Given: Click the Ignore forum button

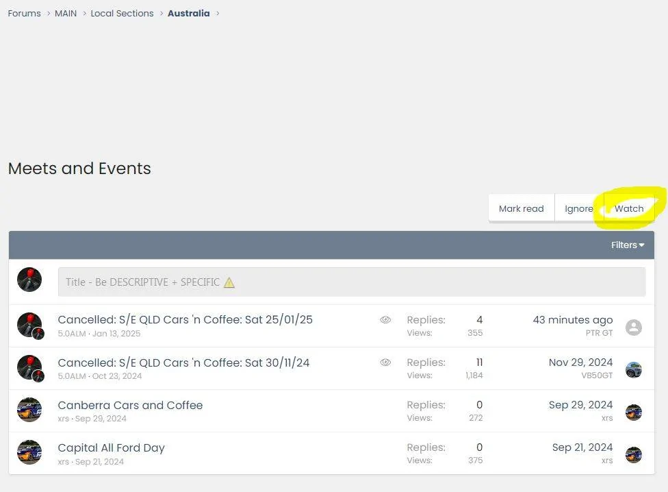Looking at the screenshot, I should 579,208.
